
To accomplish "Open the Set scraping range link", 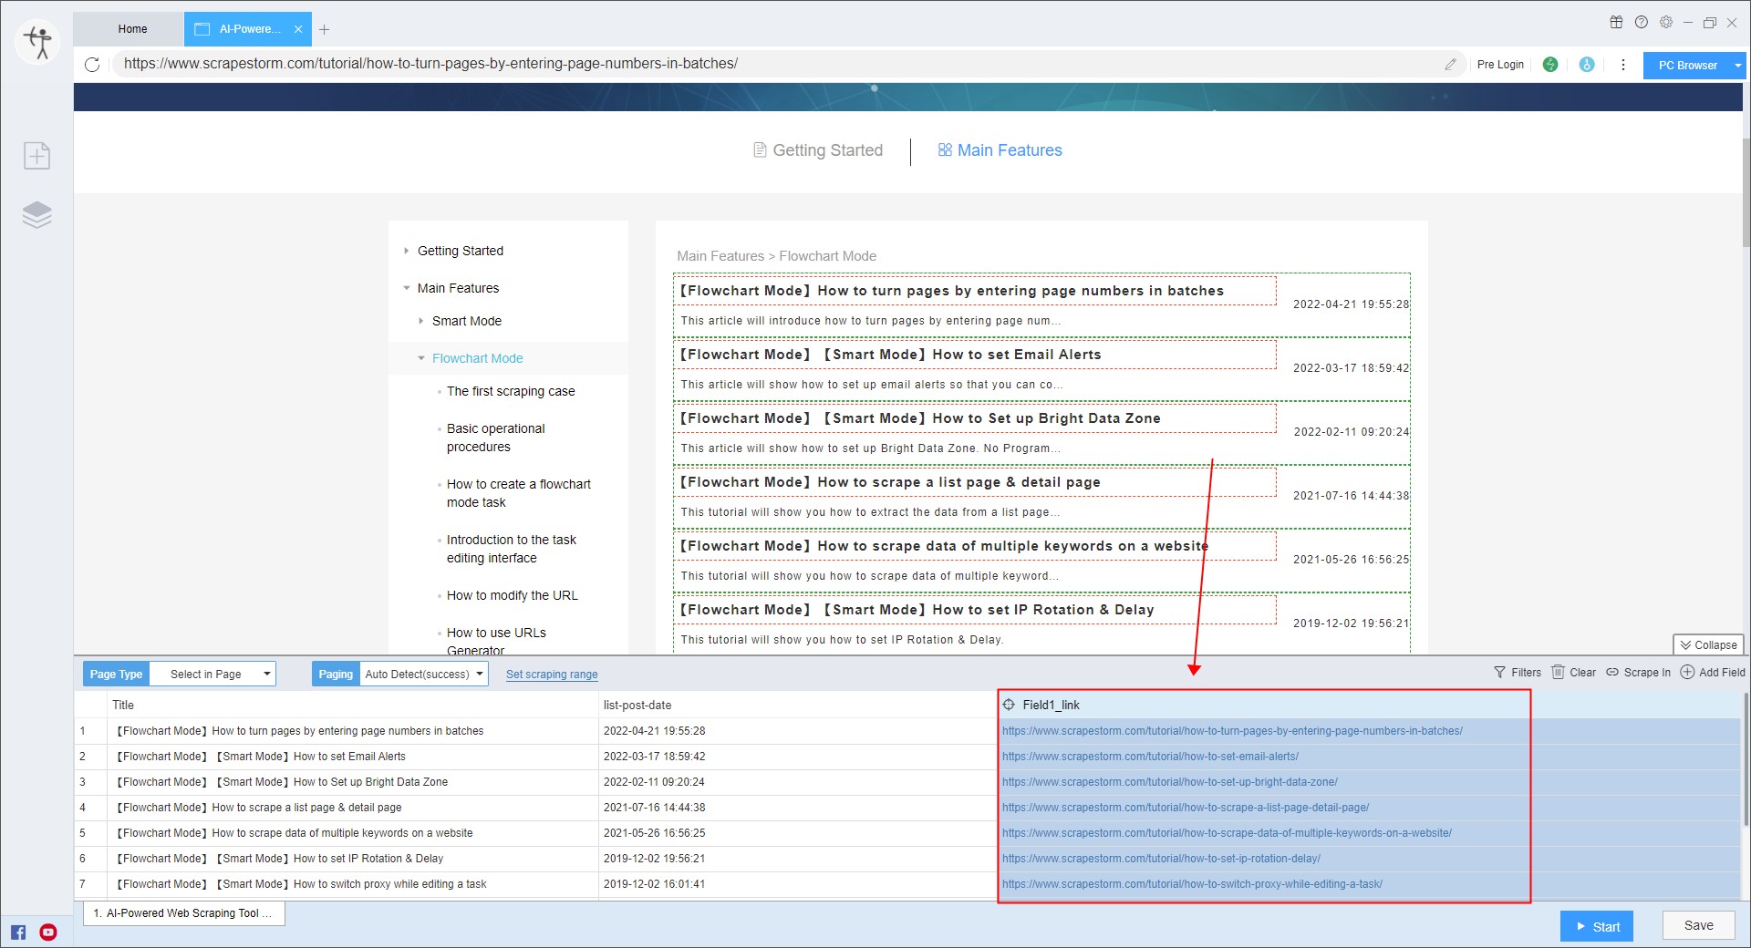I will coord(551,674).
